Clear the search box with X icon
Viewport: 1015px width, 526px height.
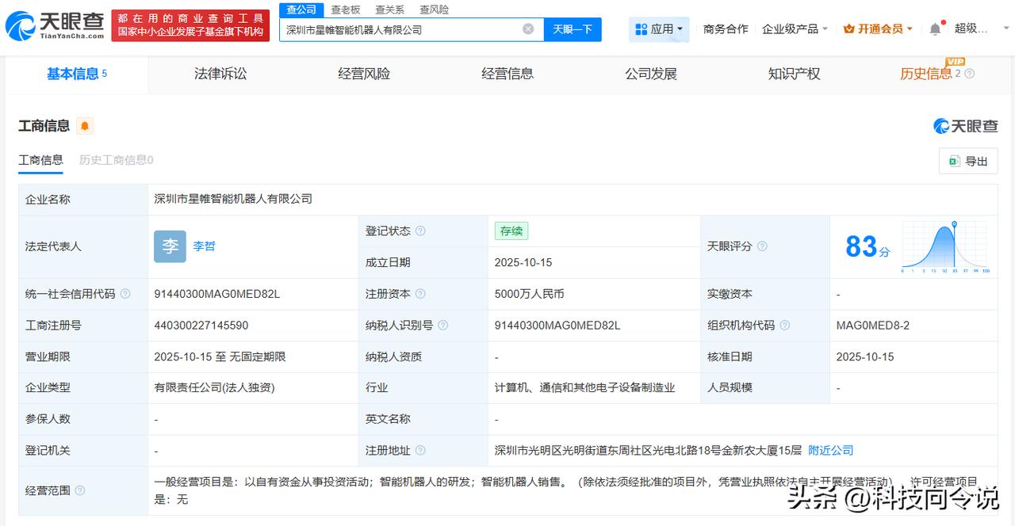pos(528,29)
